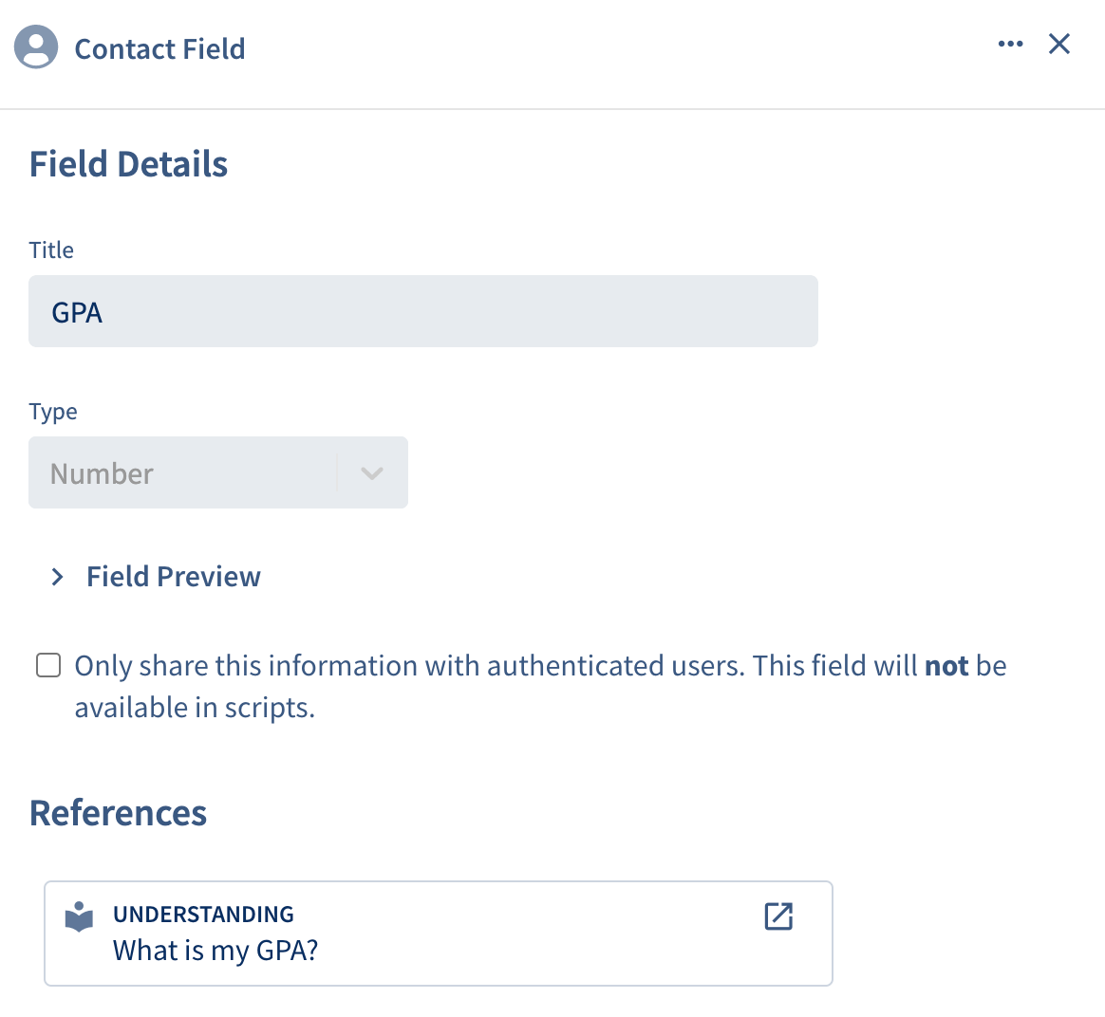Click the chevron arrow beside Field Preview
This screenshot has width=1105, height=1017.
(x=57, y=577)
